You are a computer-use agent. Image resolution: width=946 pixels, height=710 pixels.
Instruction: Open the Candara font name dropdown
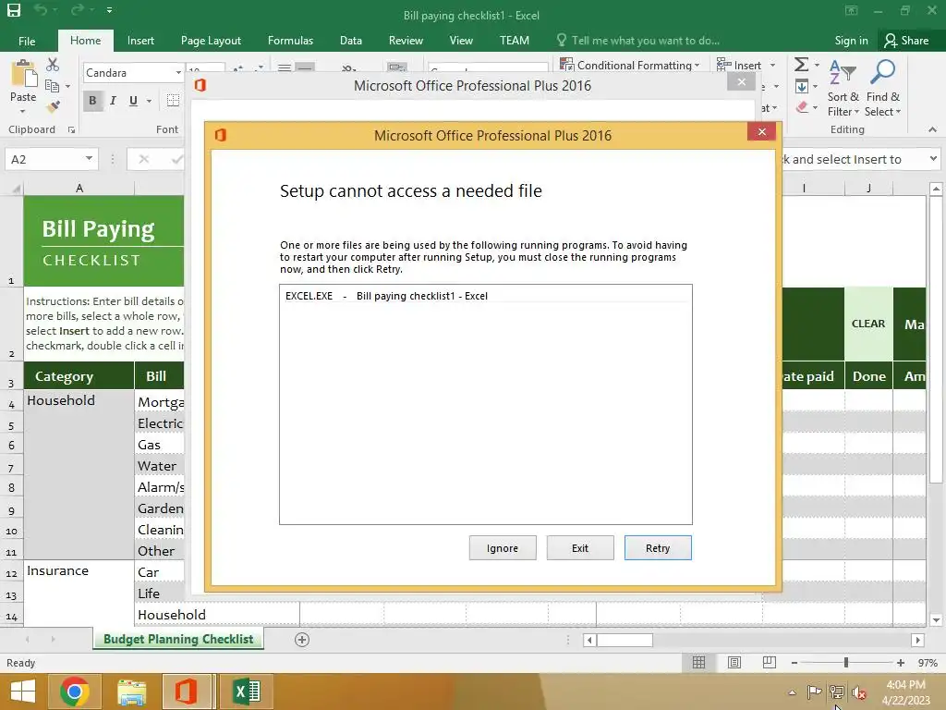tap(178, 73)
